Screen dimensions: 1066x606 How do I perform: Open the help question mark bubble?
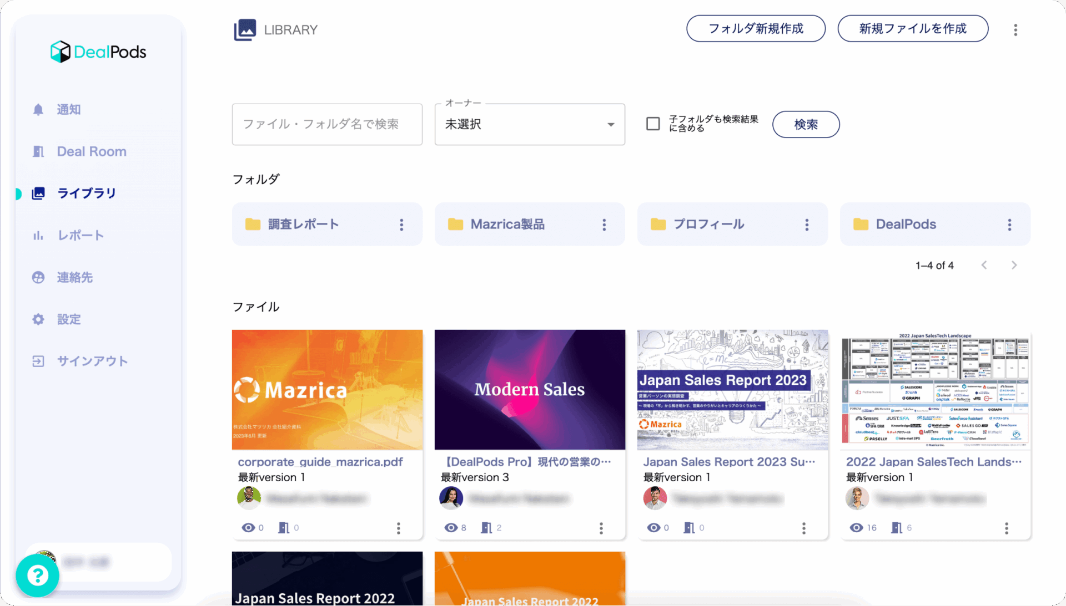37,576
